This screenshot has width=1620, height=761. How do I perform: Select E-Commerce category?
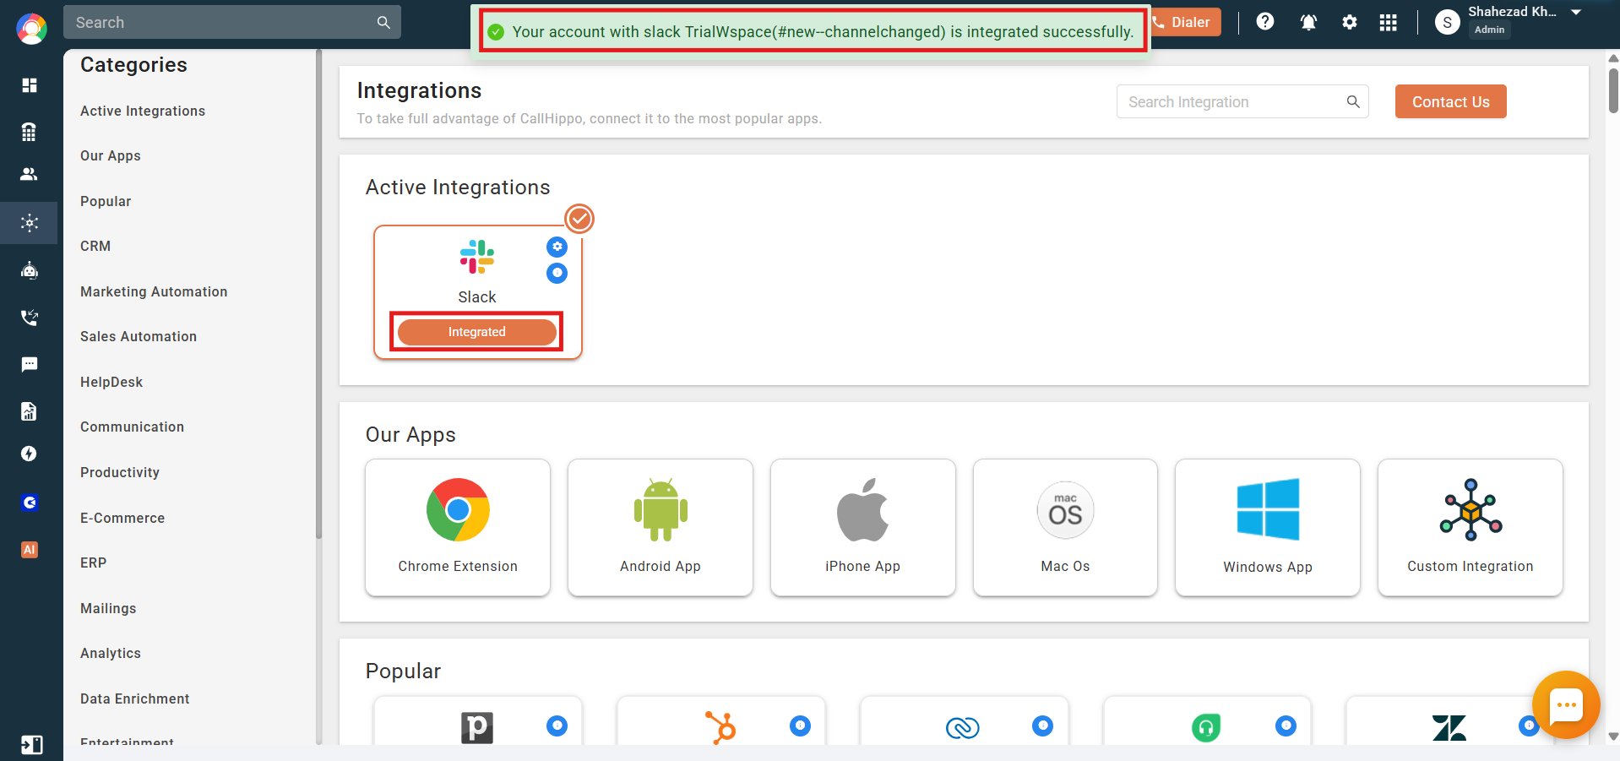point(122,519)
